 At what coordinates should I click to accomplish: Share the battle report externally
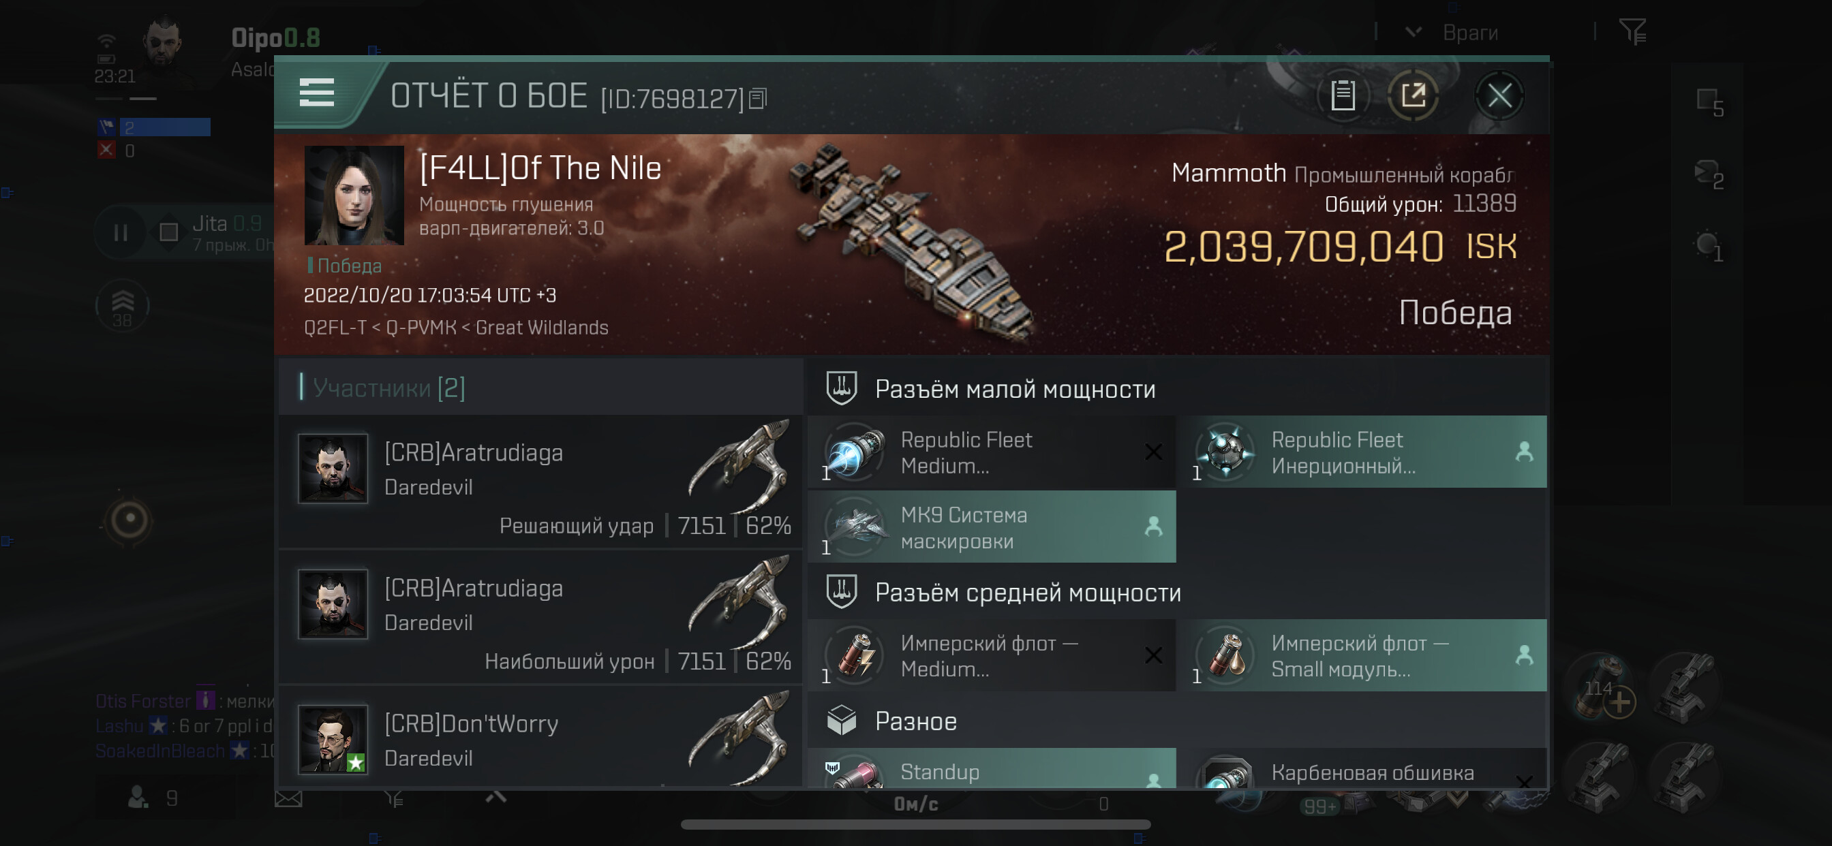pos(1412,95)
